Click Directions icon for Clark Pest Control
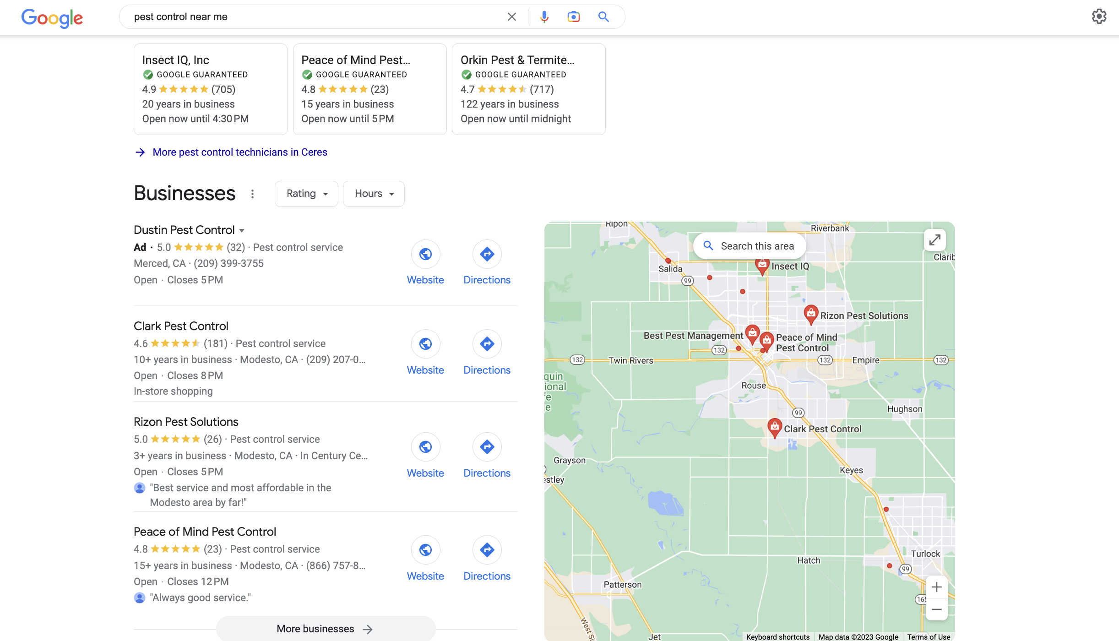Screen dimensions: 1119x641 (487, 344)
